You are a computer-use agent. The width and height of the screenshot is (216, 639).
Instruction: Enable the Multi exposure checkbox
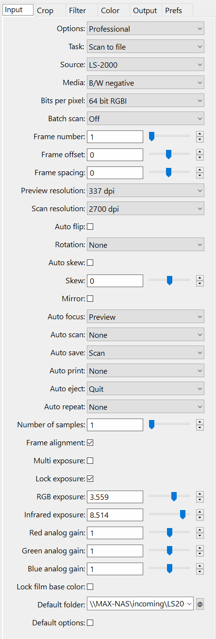90,461
